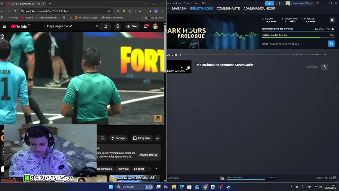
Task: Open the MAGASIN tab in Steam
Action: (179, 8)
